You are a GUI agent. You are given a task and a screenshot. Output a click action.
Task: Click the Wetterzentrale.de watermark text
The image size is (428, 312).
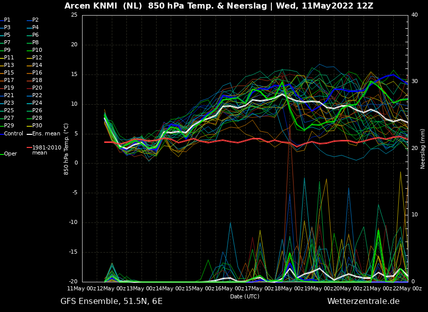364,301
